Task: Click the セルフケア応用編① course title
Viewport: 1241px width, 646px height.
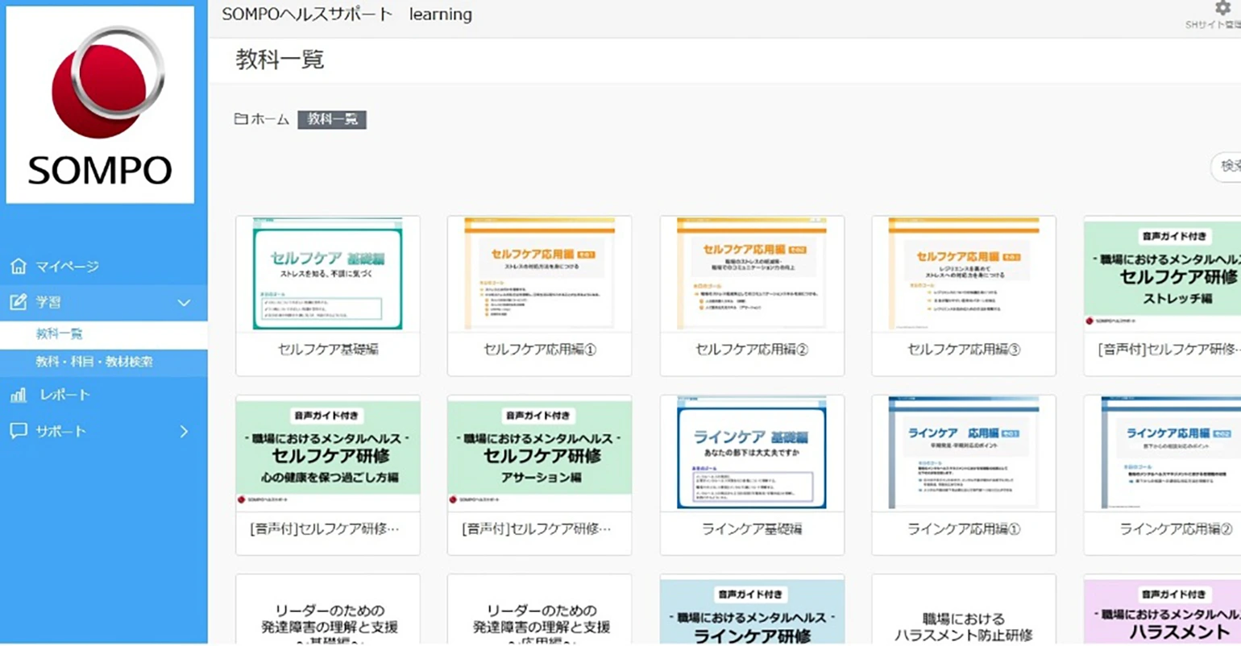Action: click(x=540, y=350)
